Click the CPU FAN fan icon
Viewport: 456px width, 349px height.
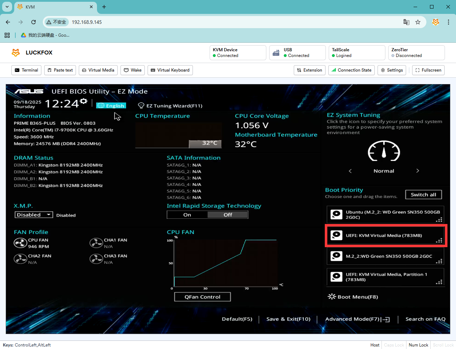20,243
